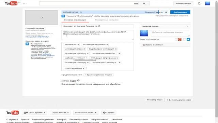Click the 'ОБРАБОТАНО 91 %' progress bar
This screenshot has height=123, width=218.
pos(115,12)
